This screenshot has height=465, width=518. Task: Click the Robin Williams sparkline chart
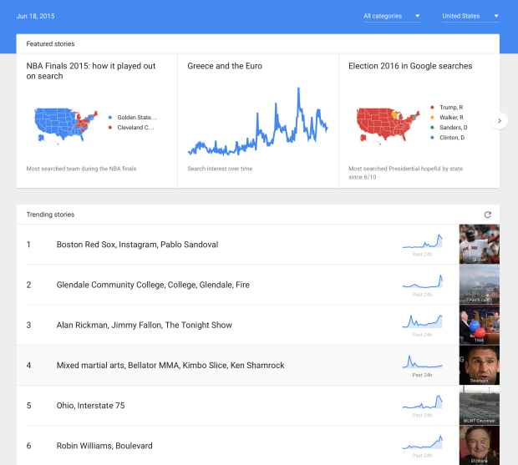click(422, 442)
